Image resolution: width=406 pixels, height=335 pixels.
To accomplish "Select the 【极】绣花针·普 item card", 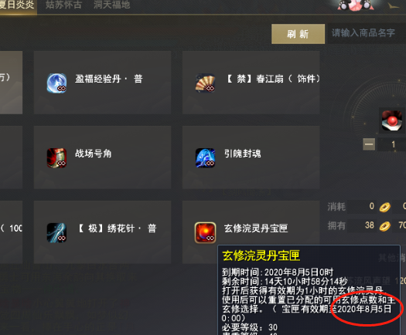I will [102, 232].
